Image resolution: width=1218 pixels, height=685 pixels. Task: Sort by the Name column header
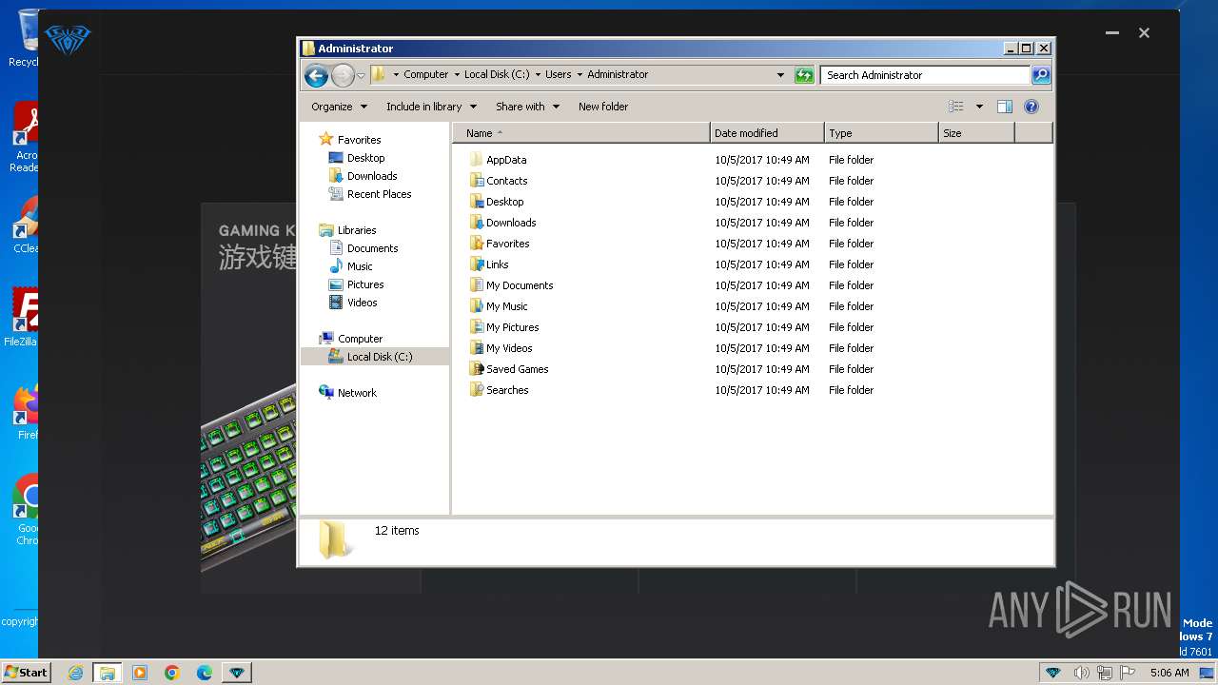(581, 133)
